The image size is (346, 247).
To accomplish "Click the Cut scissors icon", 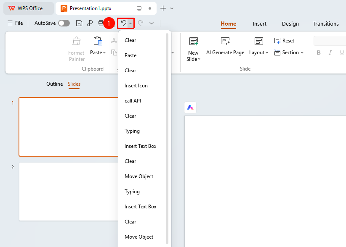I will tap(114, 41).
